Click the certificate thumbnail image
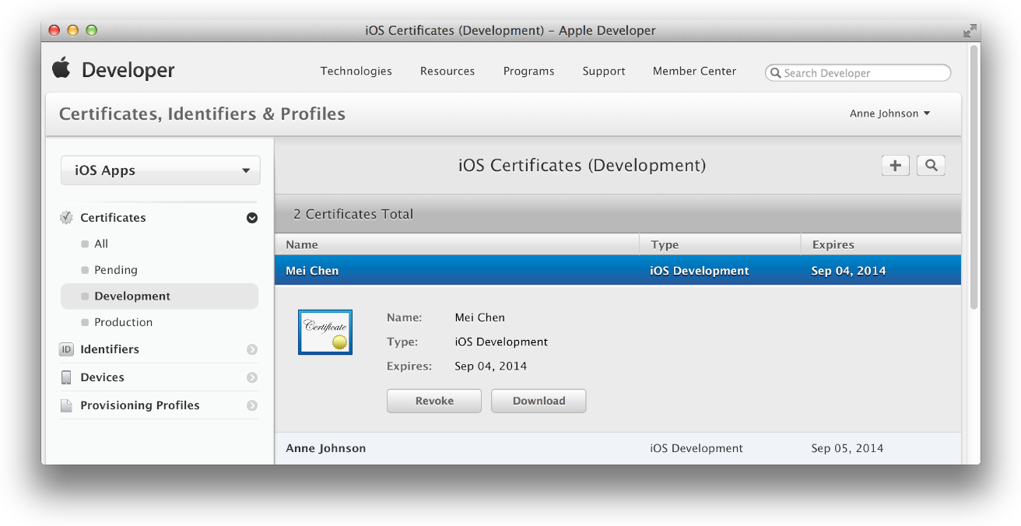The height and width of the screenshot is (526, 1021). [x=325, y=332]
